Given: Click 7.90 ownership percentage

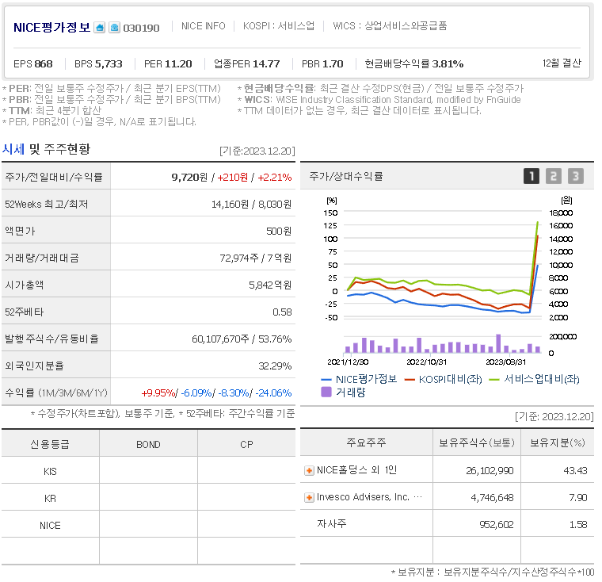Looking at the screenshot, I should tap(578, 497).
